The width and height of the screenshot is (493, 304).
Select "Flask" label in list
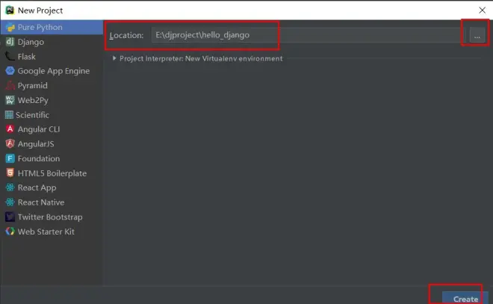[x=27, y=57]
